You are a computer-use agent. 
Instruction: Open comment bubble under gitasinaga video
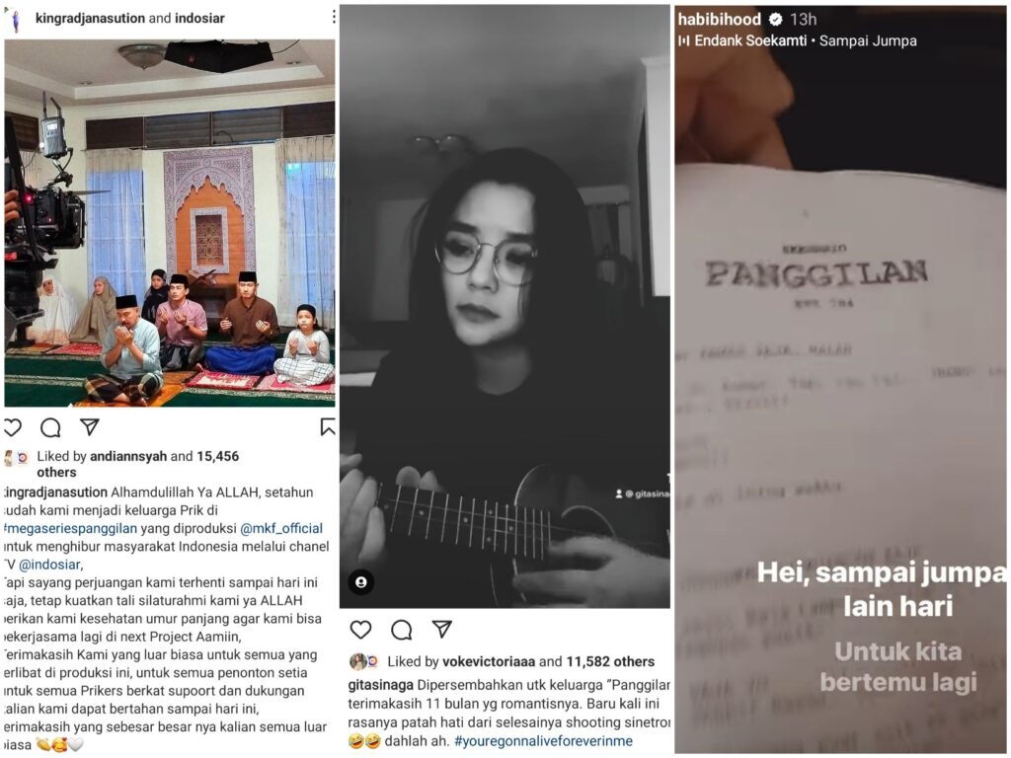(401, 629)
